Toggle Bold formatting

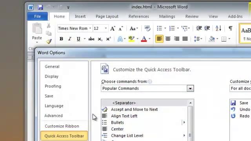pos(61,39)
